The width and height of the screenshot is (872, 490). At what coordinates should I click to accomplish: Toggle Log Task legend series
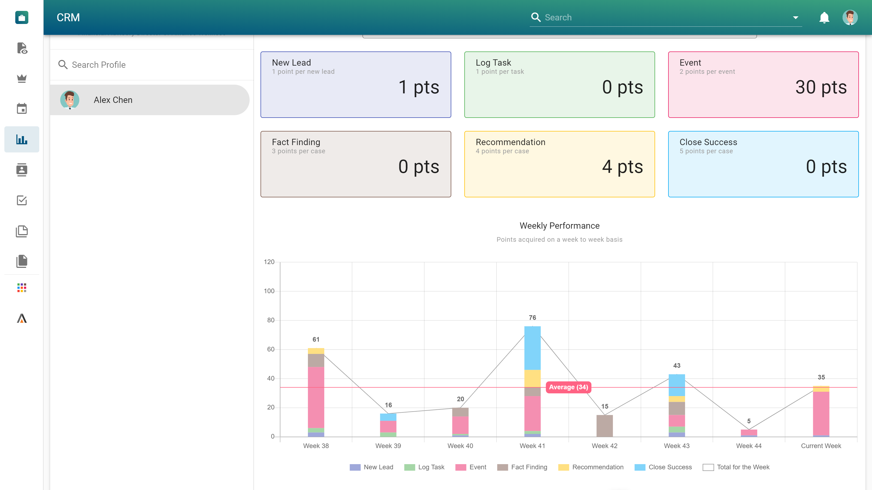424,467
